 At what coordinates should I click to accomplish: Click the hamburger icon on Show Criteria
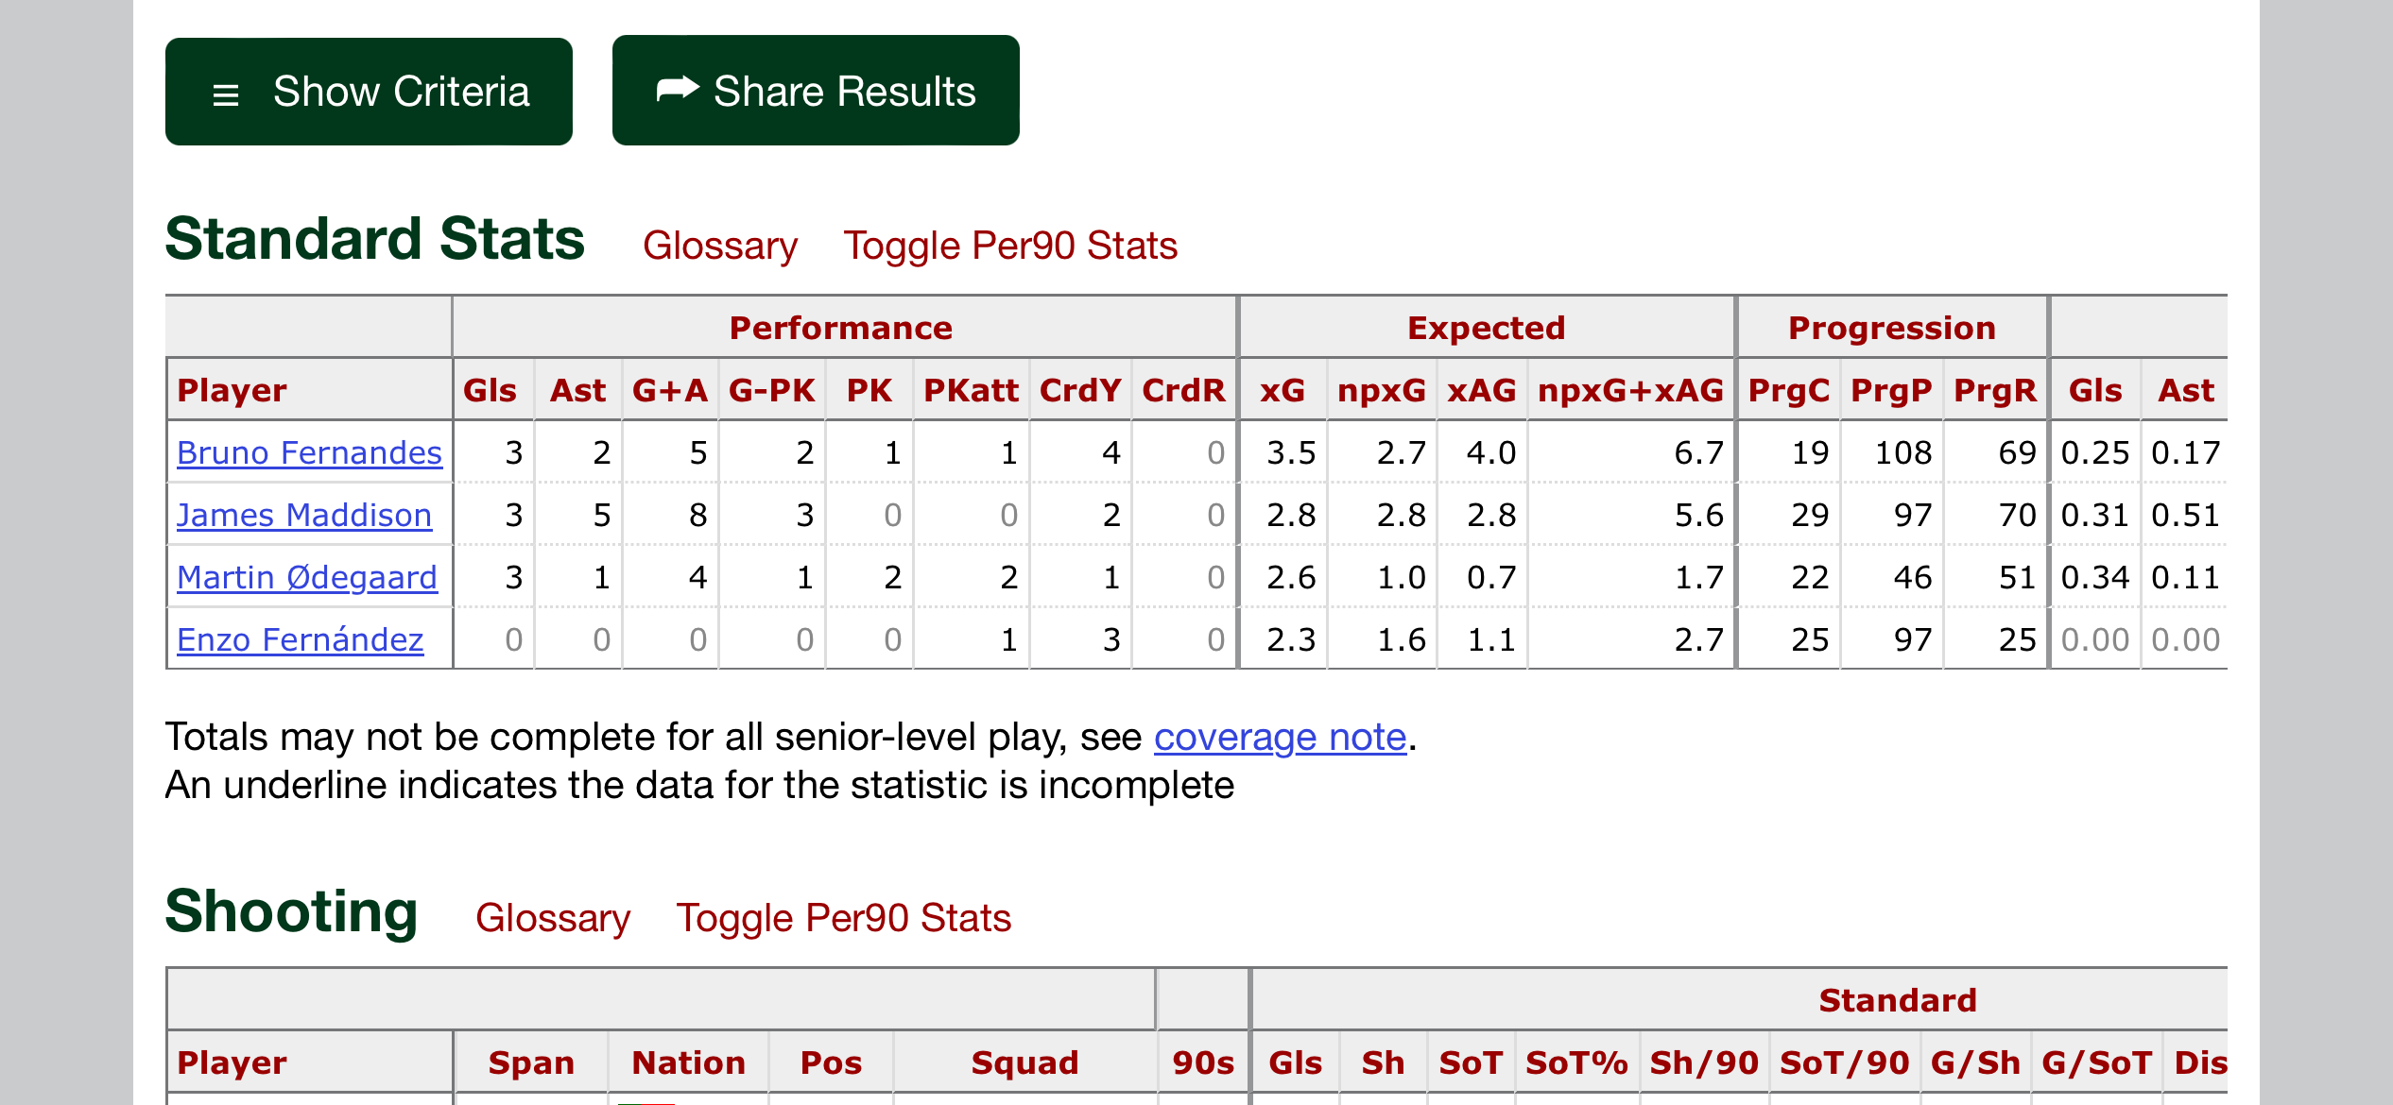225,94
